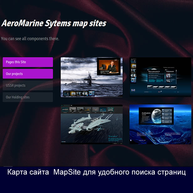Open the white ekranoplan aircraft site thumbnail
Viewport: 193px width, 193px height.
click(x=91, y=124)
